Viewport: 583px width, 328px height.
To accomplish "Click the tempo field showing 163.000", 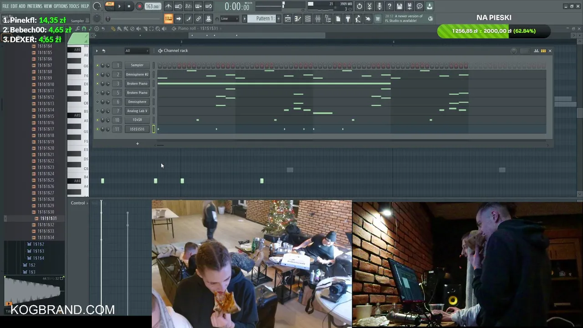I will pyautogui.click(x=153, y=6).
